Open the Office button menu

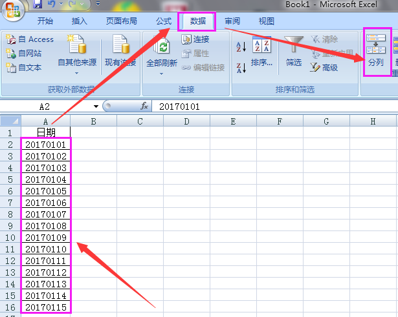coord(13,10)
